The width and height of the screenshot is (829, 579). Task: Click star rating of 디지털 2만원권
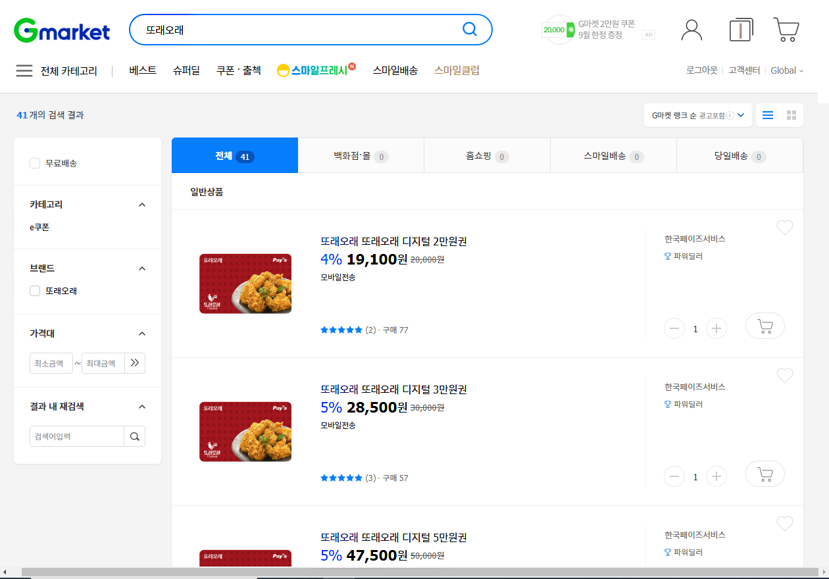[341, 330]
